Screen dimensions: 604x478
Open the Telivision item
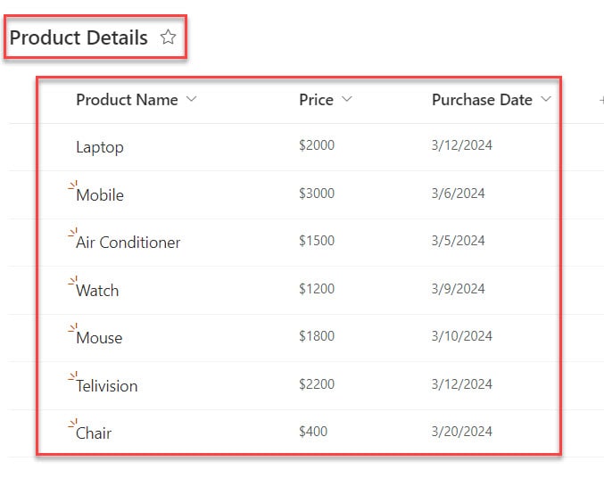coord(107,386)
